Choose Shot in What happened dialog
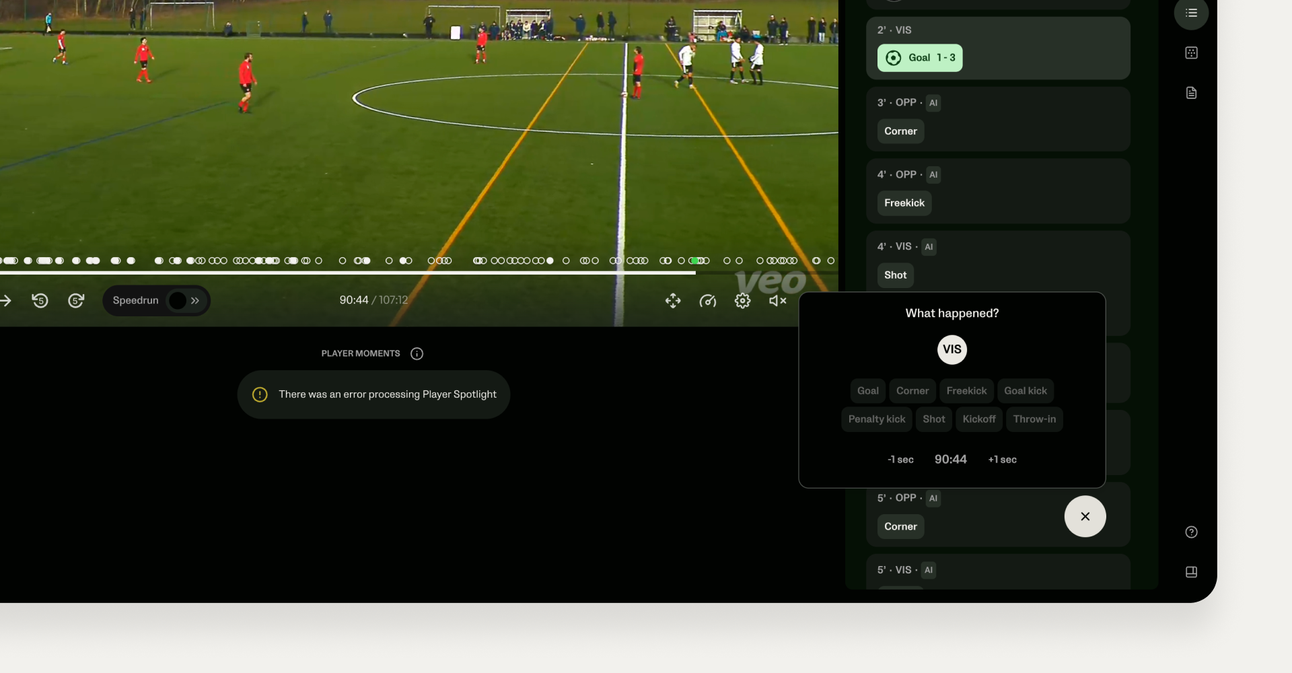 pos(934,419)
